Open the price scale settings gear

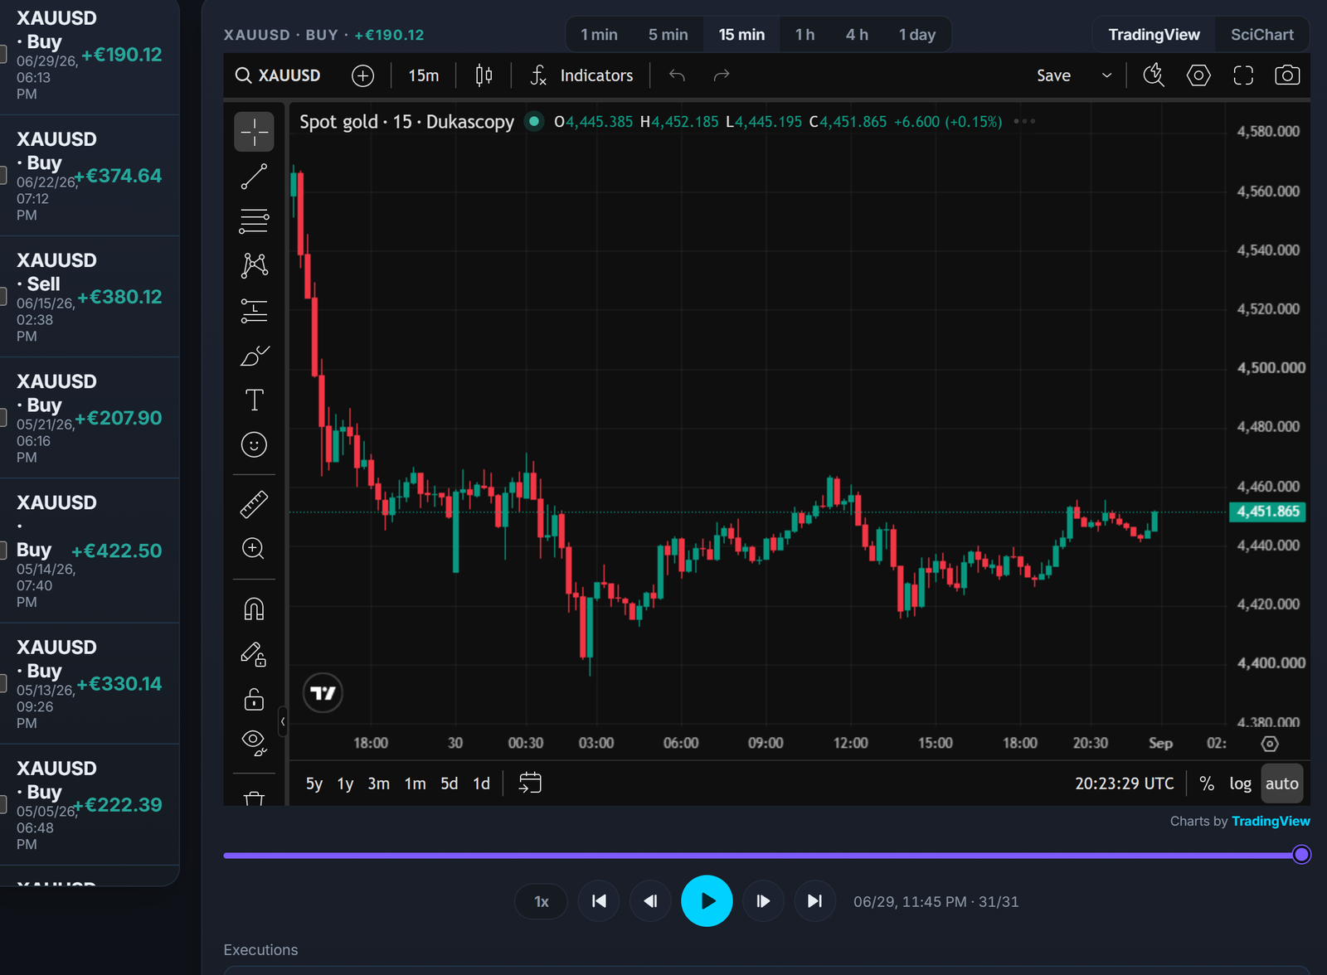[x=1270, y=744]
